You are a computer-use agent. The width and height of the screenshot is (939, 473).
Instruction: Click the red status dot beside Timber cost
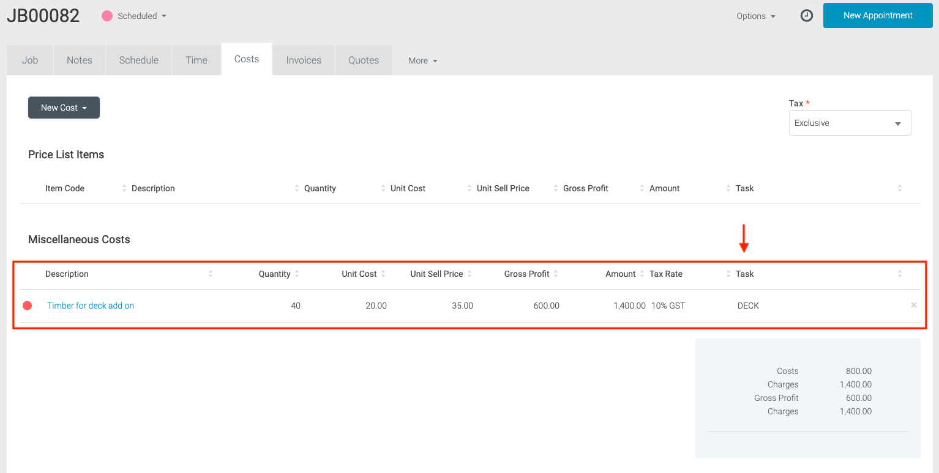point(28,306)
